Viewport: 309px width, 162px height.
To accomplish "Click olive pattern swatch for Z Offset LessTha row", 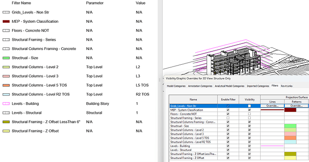I will point(290,154).
